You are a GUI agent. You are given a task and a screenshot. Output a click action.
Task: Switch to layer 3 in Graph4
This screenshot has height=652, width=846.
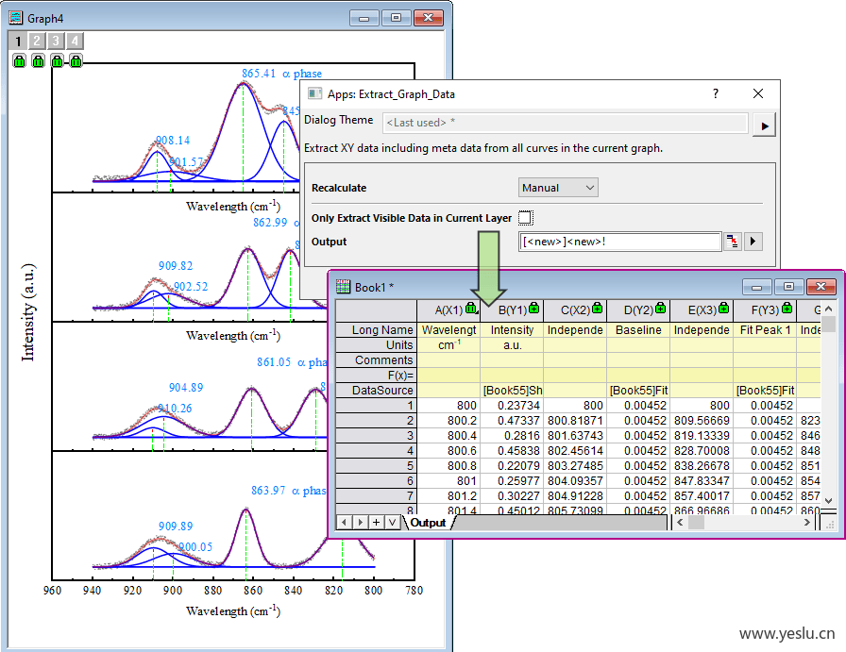[56, 41]
